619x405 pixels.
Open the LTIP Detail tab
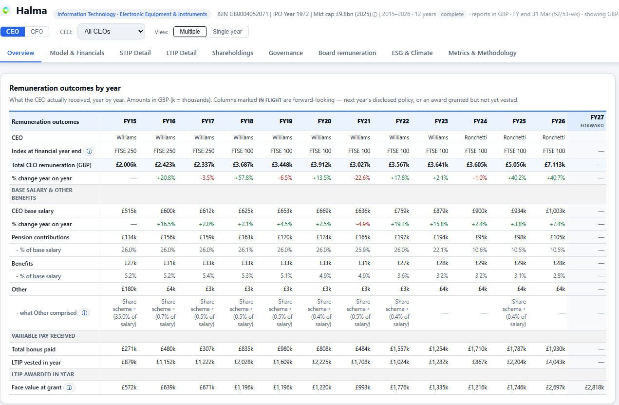click(x=182, y=53)
